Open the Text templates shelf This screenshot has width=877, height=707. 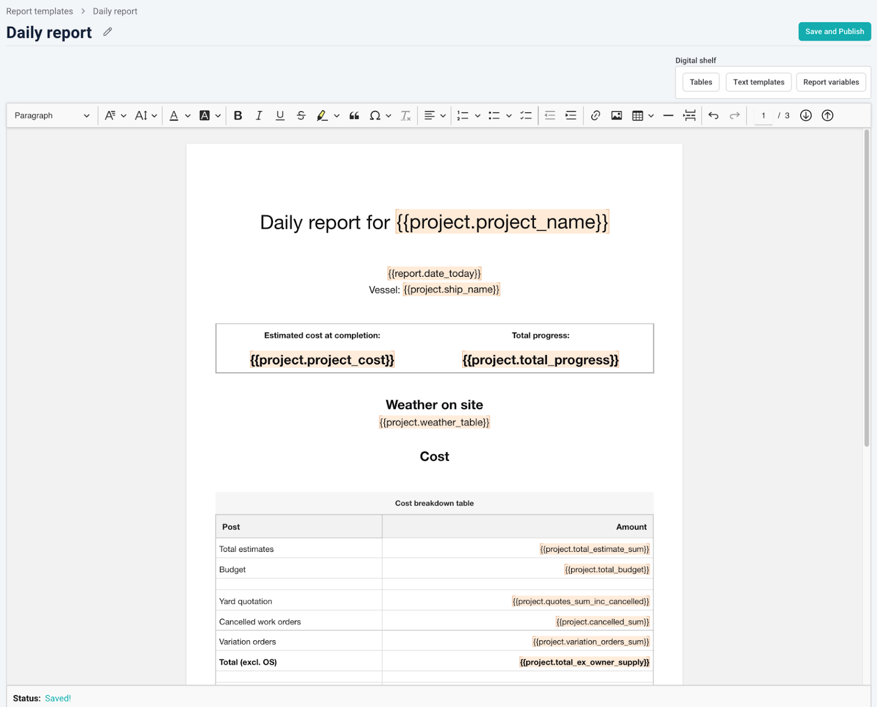tap(759, 82)
